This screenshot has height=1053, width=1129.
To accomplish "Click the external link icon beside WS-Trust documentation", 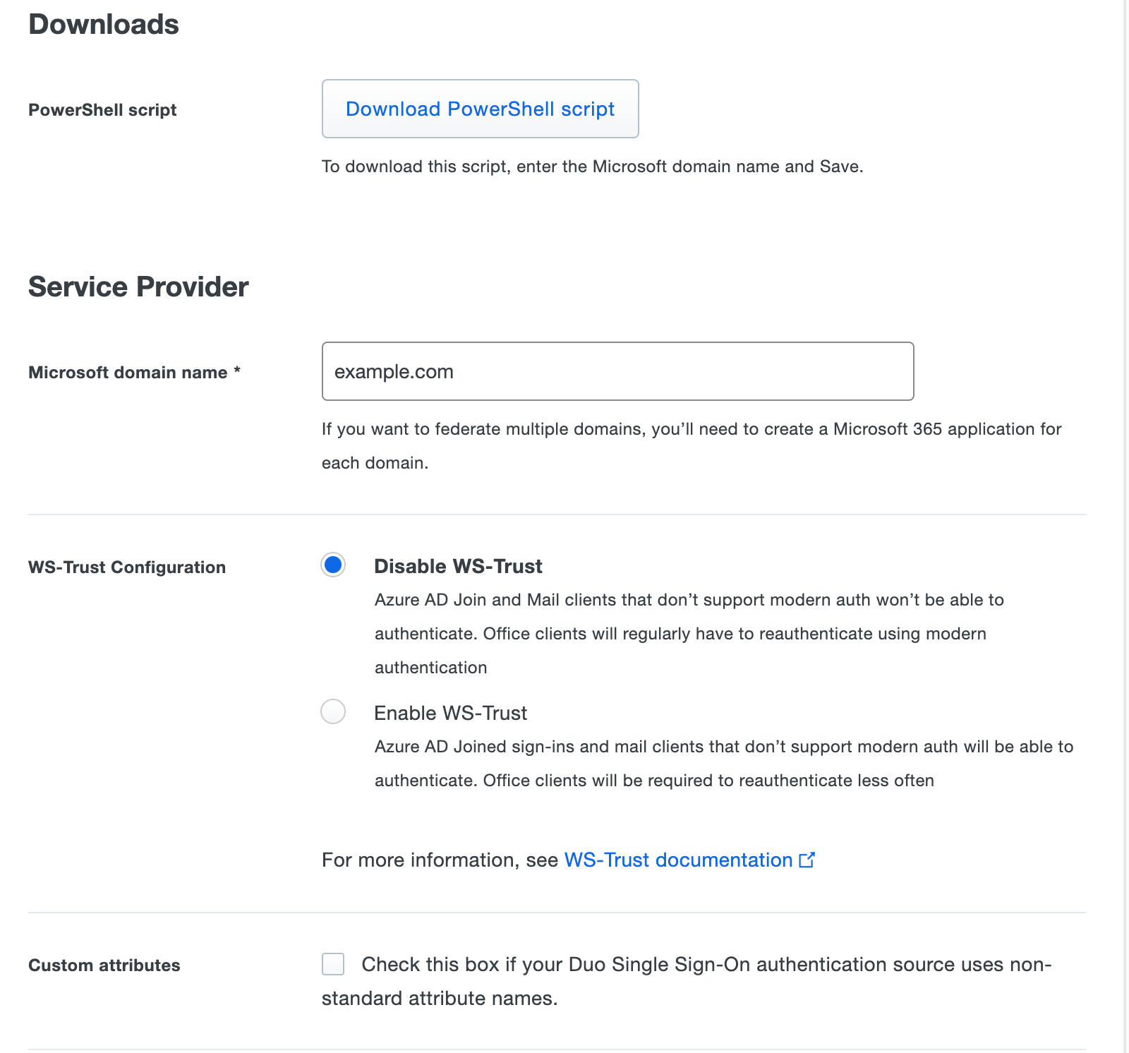I will [x=807, y=860].
